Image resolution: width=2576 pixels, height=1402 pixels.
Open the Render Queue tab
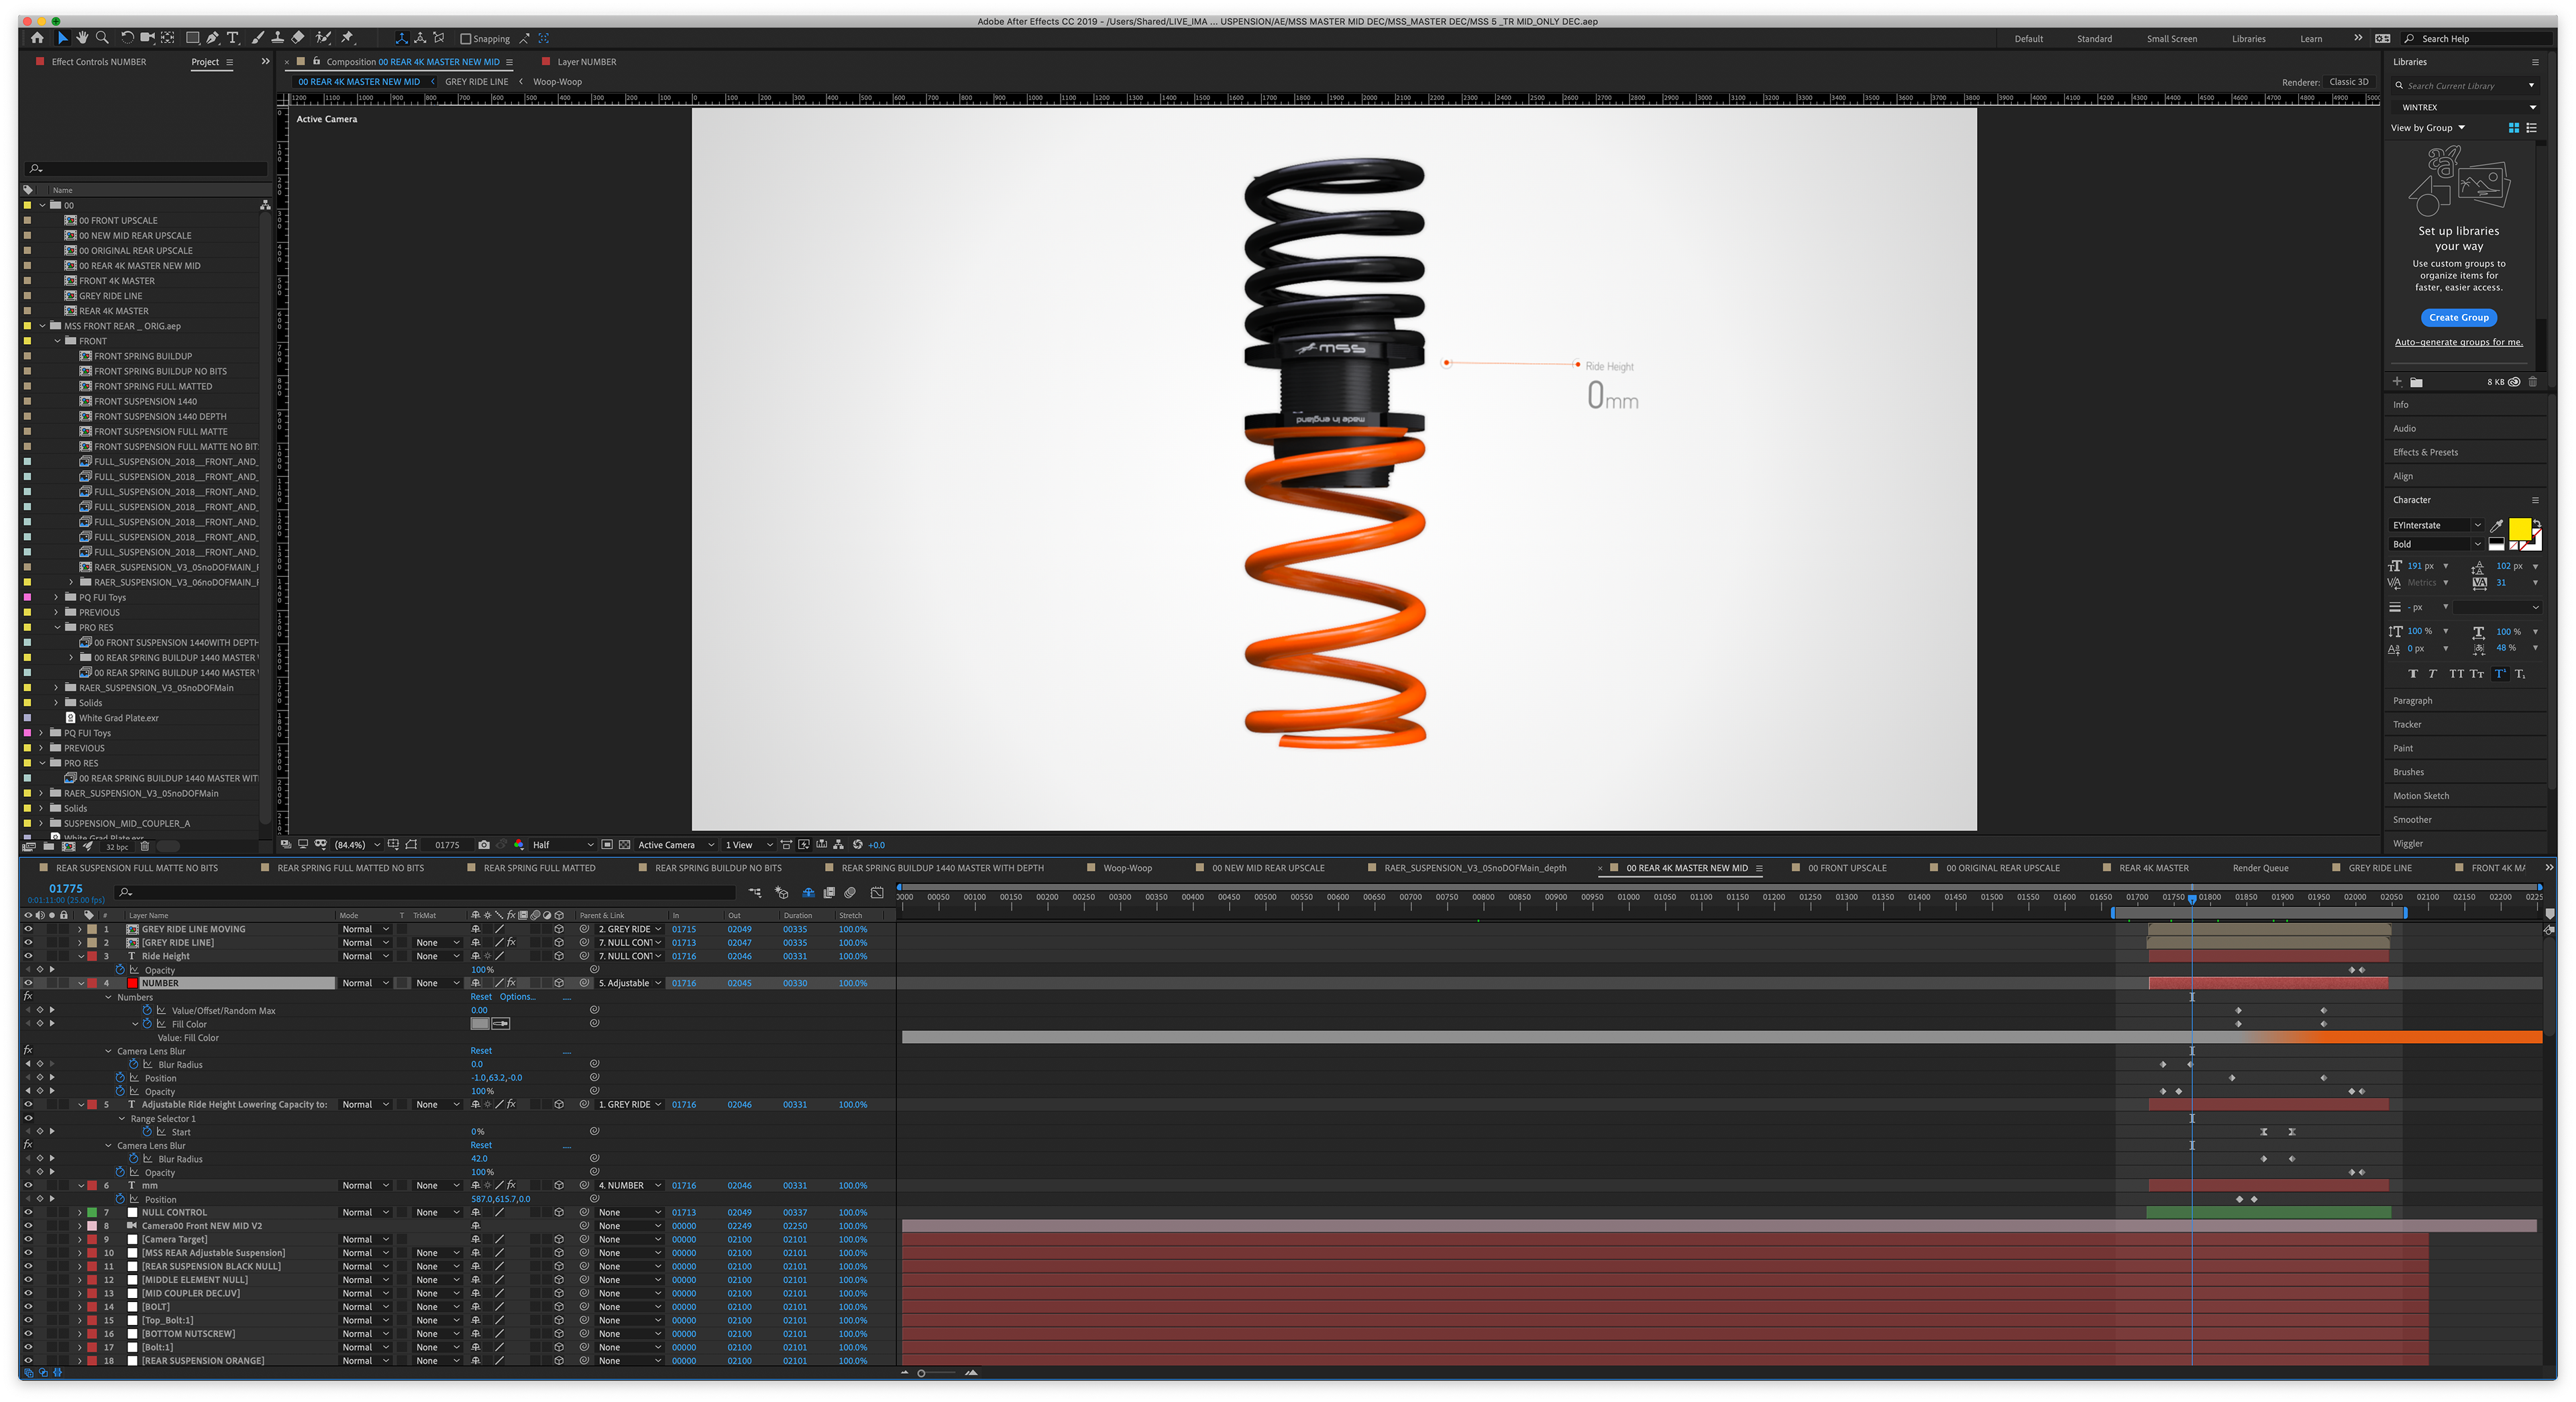point(2260,868)
